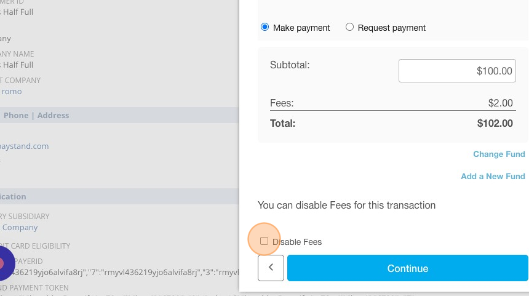Image resolution: width=529 pixels, height=296 pixels.
Task: Click the blue Continue button
Action: 408,268
